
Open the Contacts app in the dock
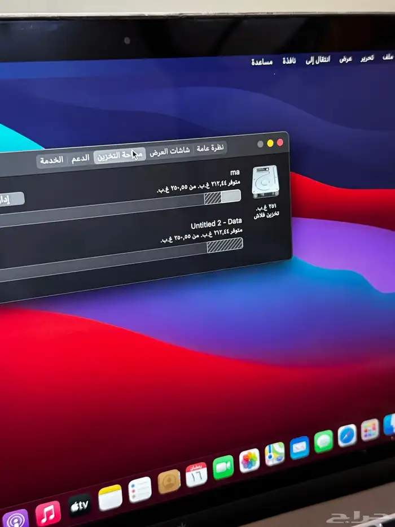pos(169,482)
